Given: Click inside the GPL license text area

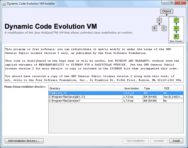Looking at the screenshot, I should 94,64.
